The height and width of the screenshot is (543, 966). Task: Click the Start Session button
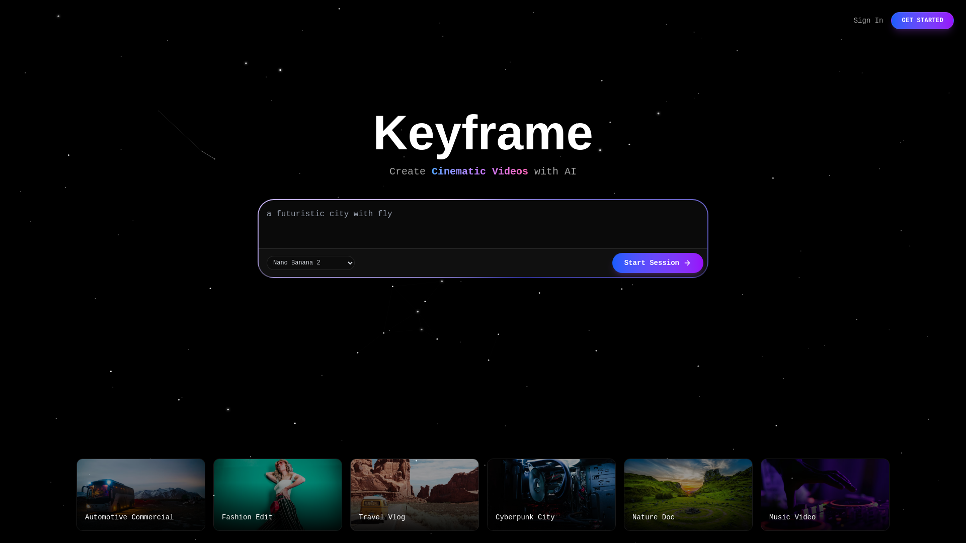658,263
